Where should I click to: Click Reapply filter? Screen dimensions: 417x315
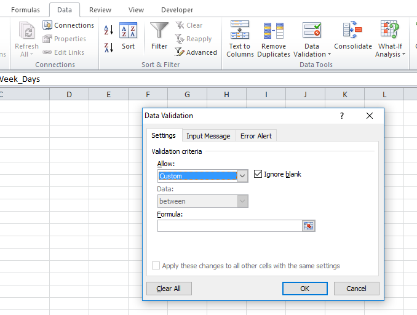[193, 39]
